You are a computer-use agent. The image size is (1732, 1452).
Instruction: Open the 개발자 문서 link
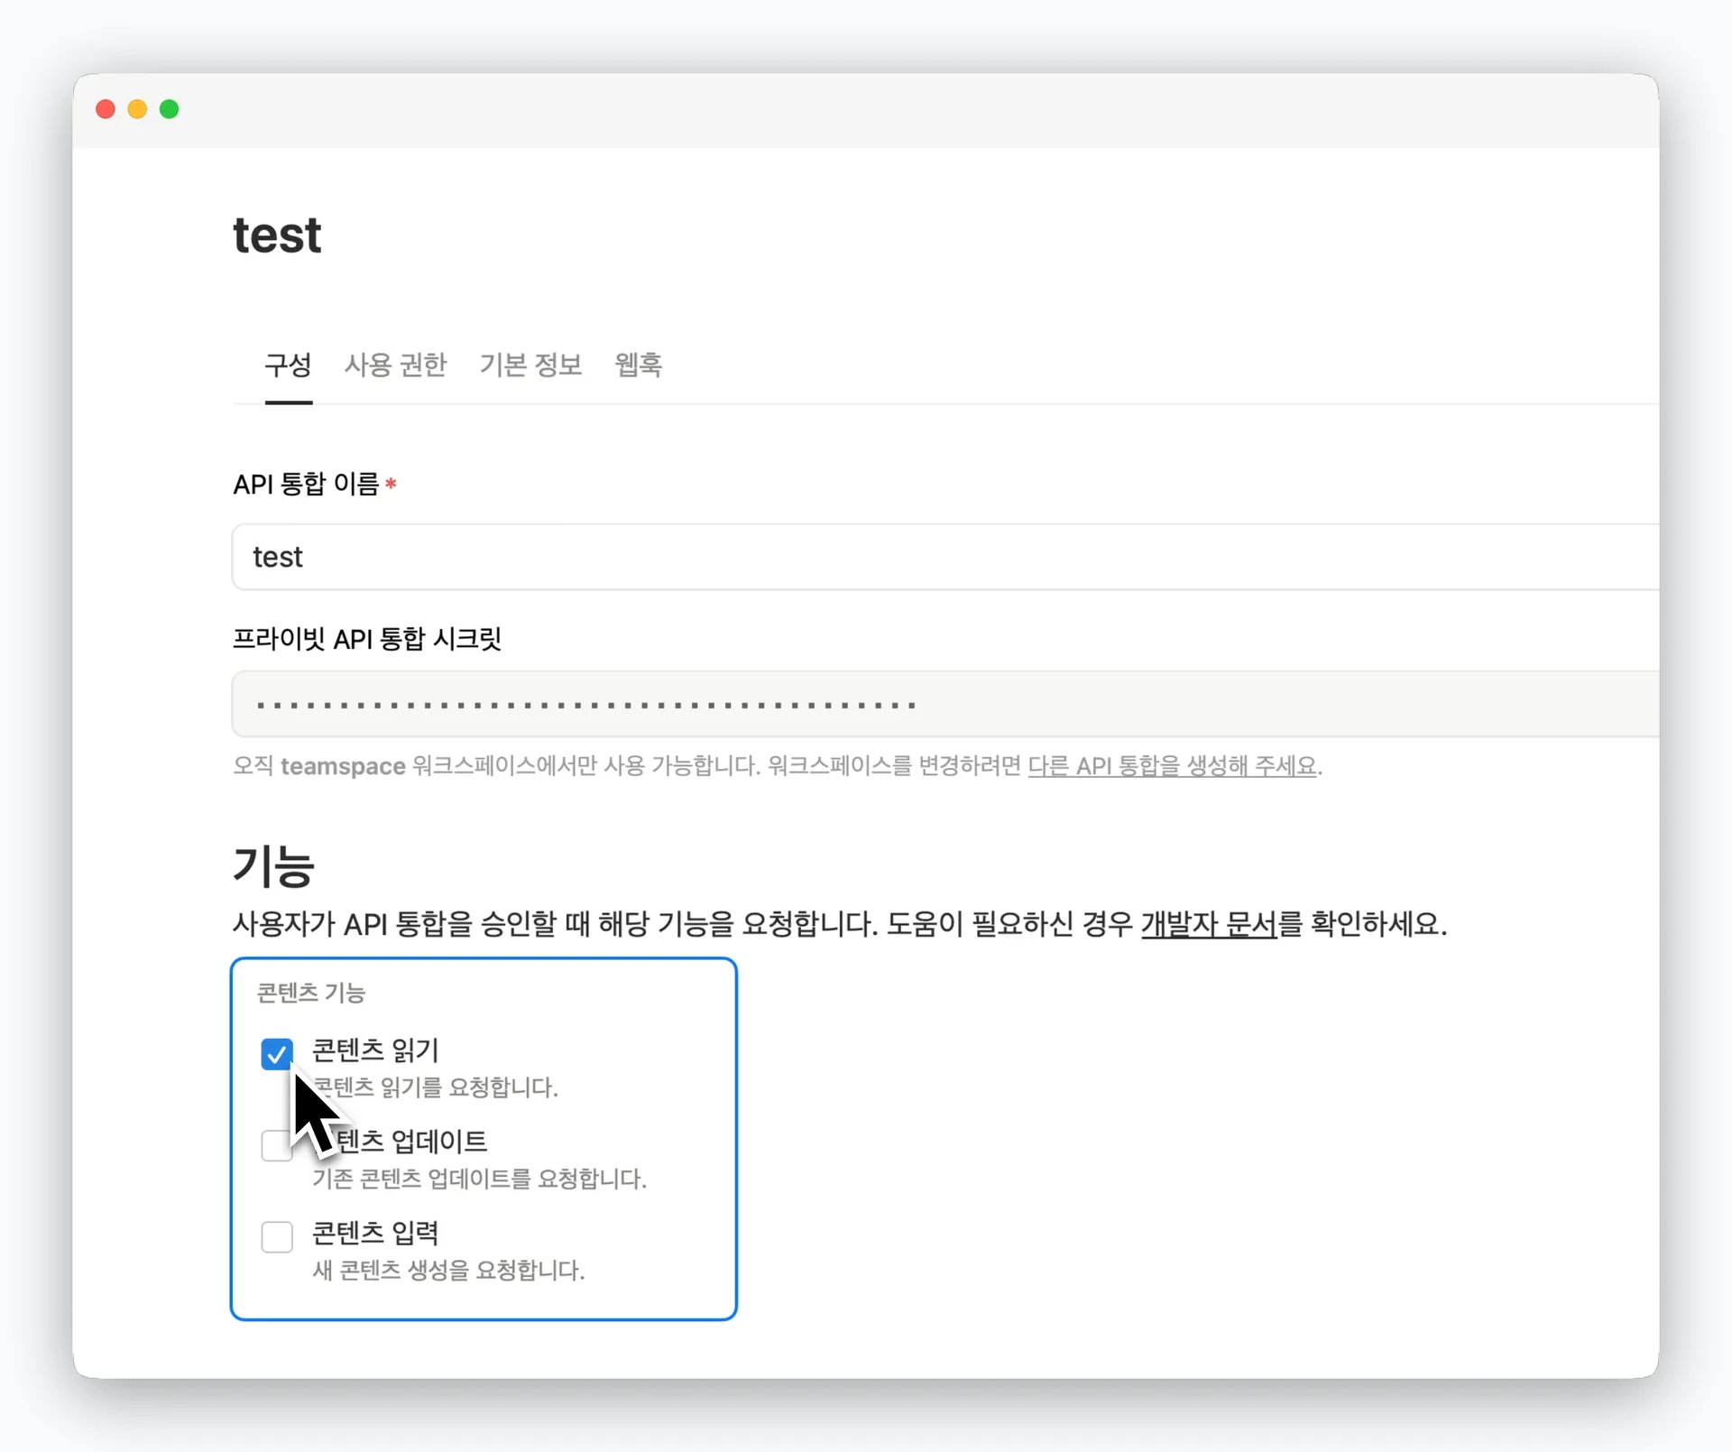tap(1209, 924)
